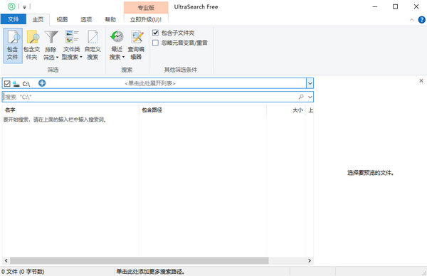
Task: Open the 立即升级(U)! tab
Action: (x=146, y=20)
